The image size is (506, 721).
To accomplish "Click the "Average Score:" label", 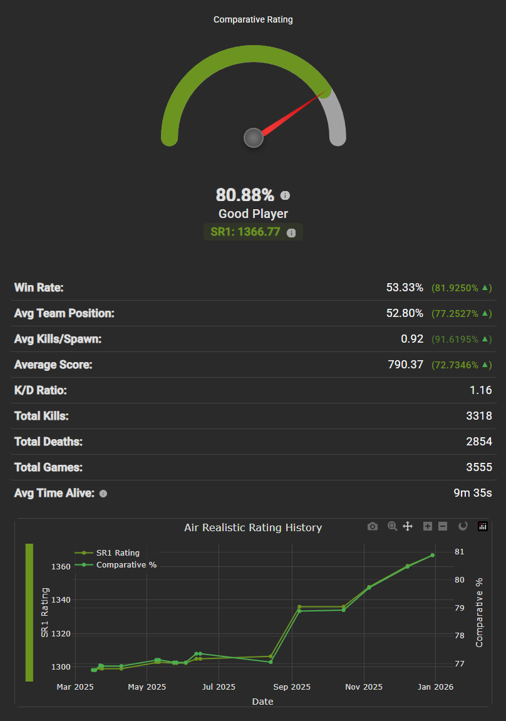I will click(x=53, y=365).
